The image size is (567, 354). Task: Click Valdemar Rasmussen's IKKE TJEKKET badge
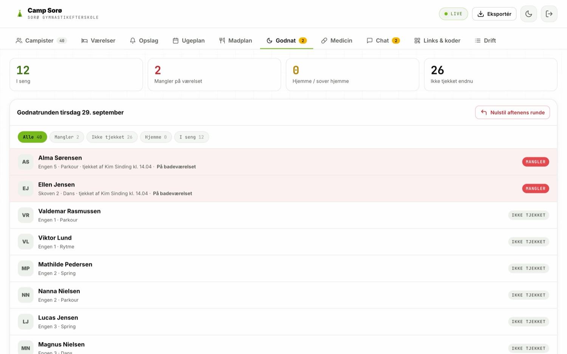(x=528, y=215)
